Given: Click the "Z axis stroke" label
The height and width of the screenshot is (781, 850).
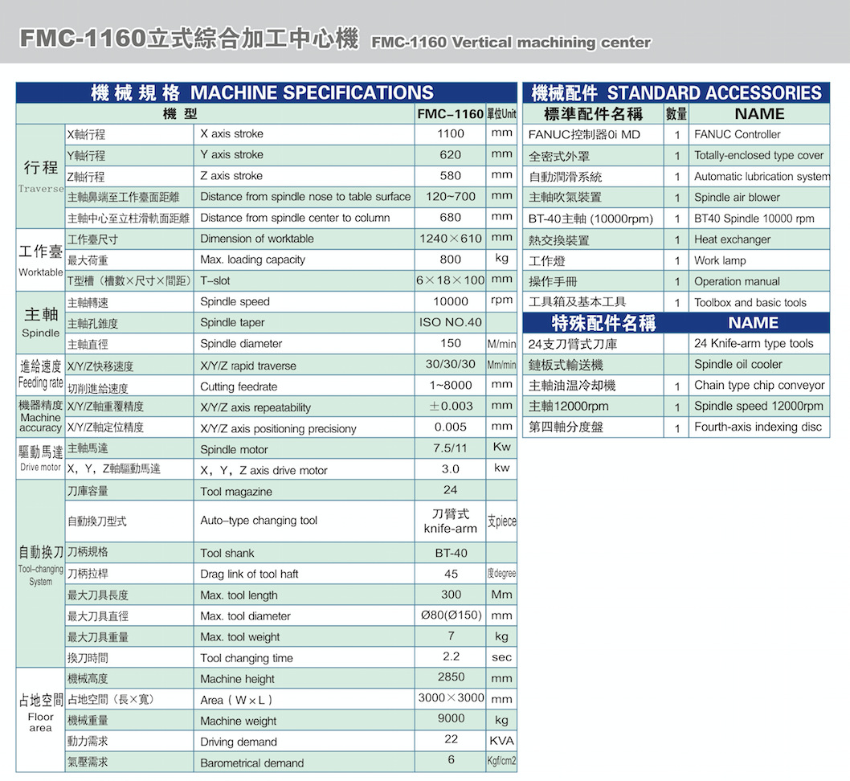Looking at the screenshot, I should click(231, 176).
